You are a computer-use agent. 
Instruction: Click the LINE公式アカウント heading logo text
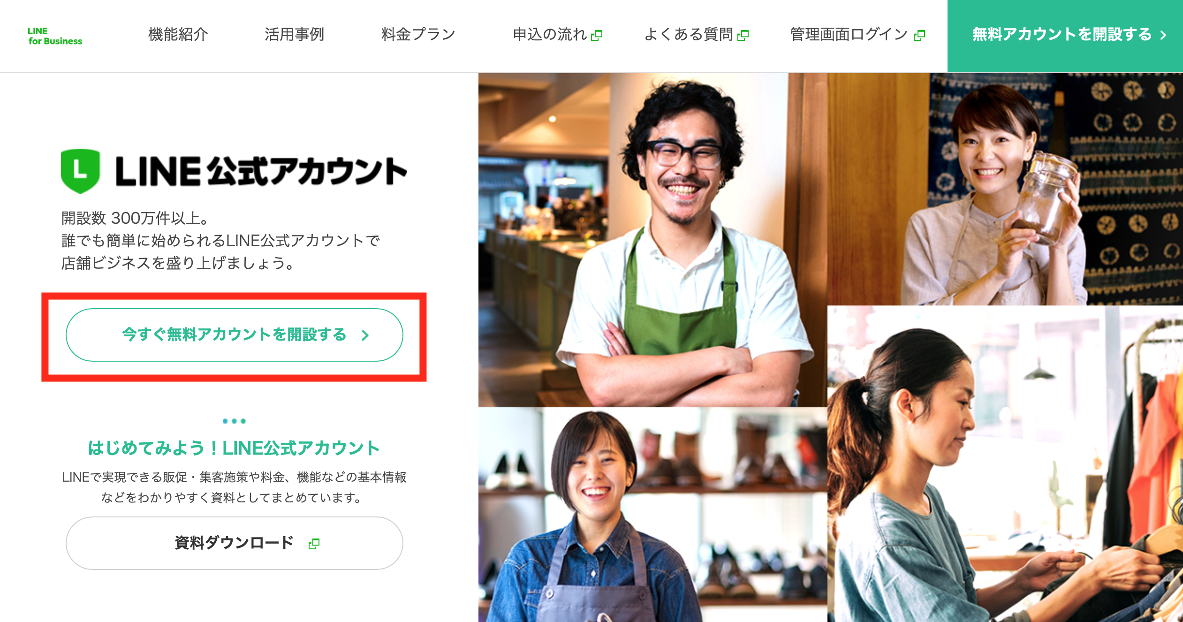pos(261,171)
